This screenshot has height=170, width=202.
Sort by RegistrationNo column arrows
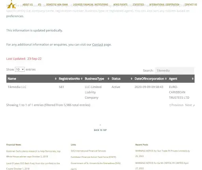coord(82,78)
